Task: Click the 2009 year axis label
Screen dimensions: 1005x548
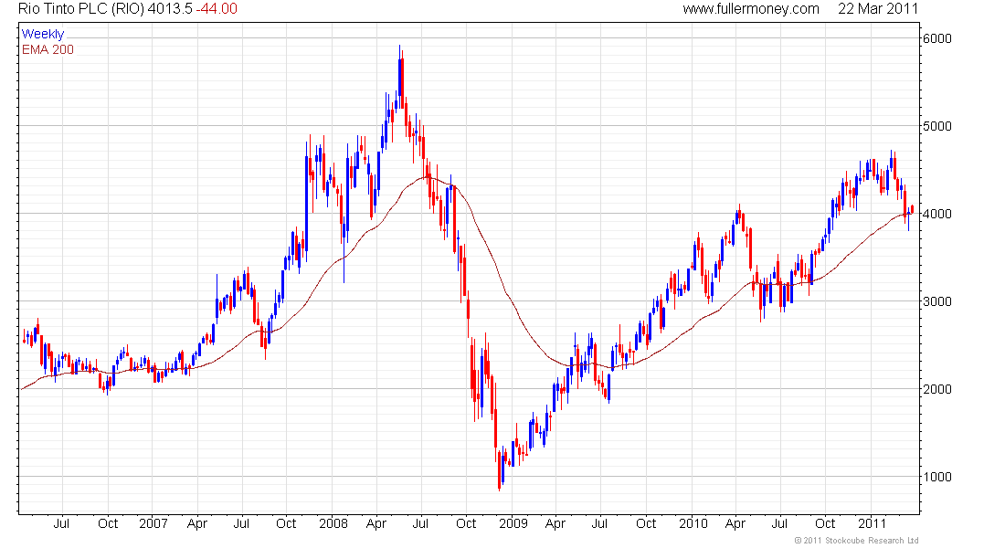Action: 513,523
